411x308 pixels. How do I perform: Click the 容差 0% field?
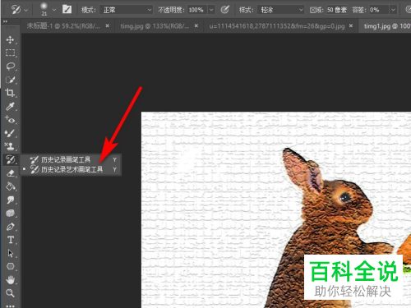click(x=379, y=10)
